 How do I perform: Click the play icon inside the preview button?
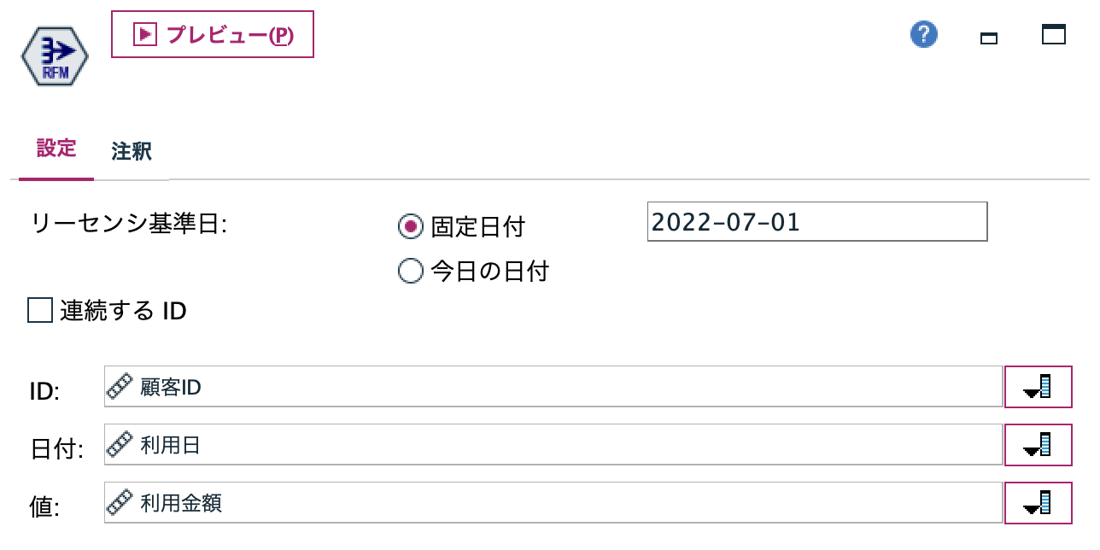pos(145,34)
